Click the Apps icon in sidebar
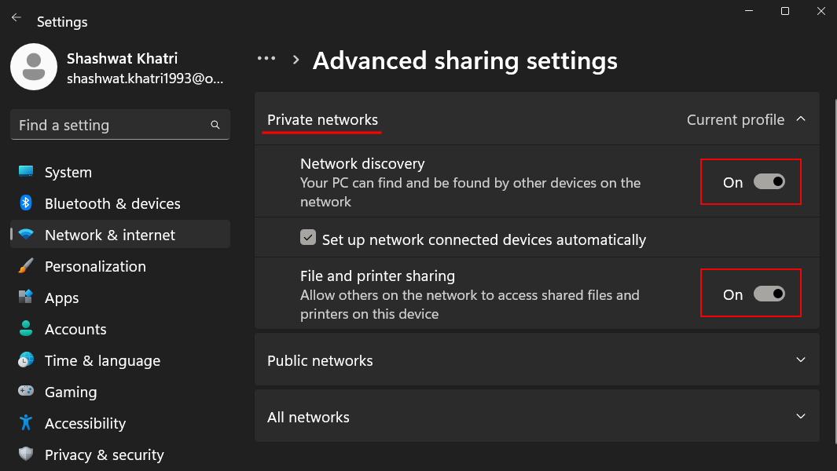The image size is (837, 471). (26, 298)
